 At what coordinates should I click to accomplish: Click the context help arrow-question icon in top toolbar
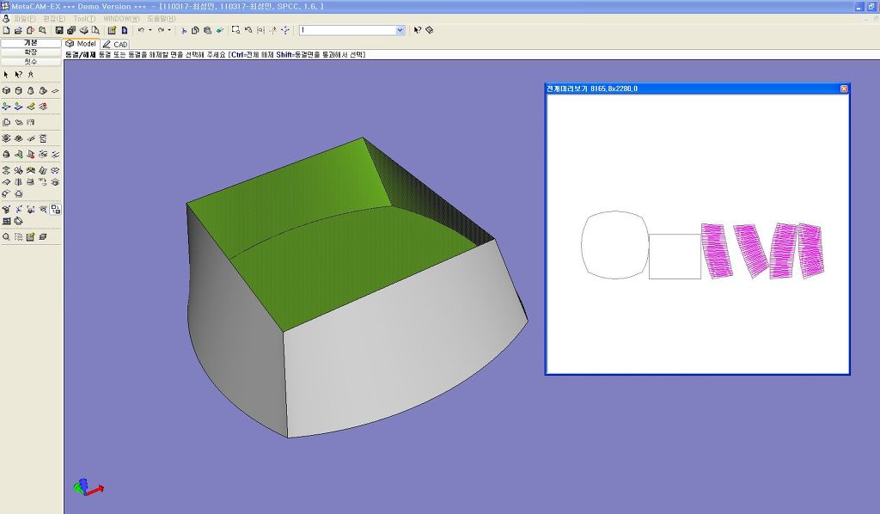tap(417, 30)
